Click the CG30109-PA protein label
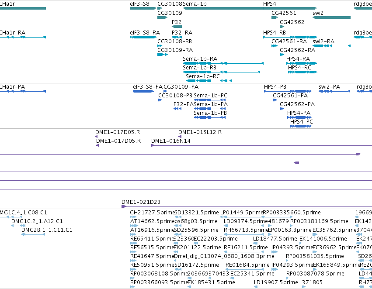372x289 pixels. pyautogui.click(x=181, y=87)
